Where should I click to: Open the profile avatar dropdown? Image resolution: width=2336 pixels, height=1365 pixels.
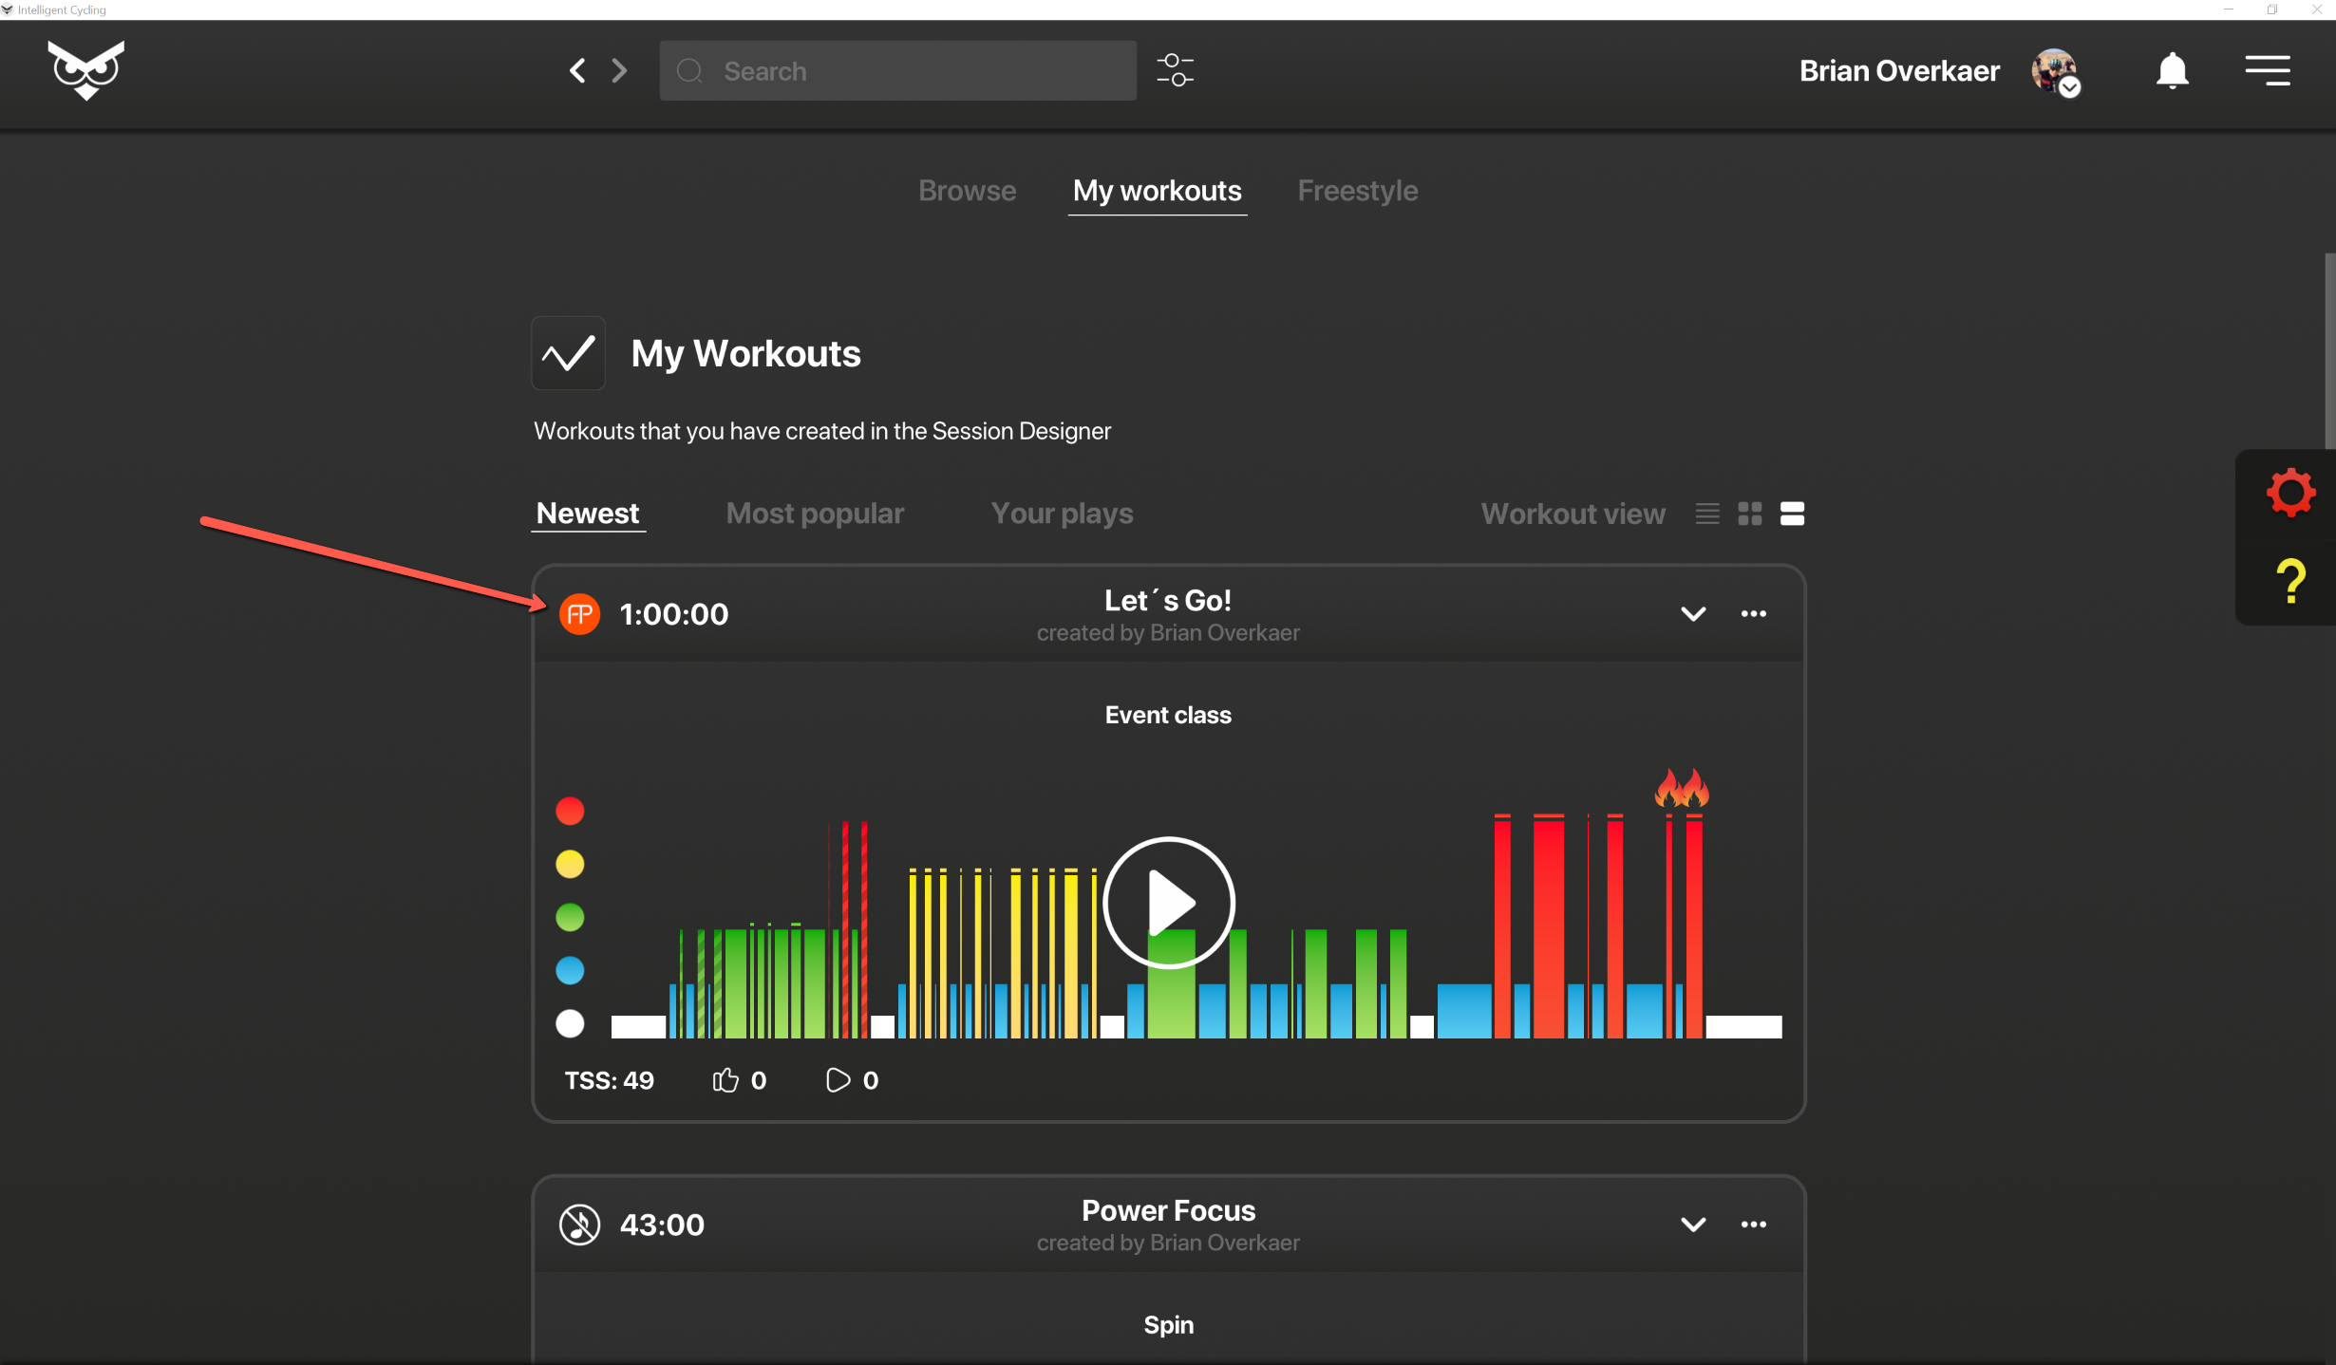coord(2056,72)
